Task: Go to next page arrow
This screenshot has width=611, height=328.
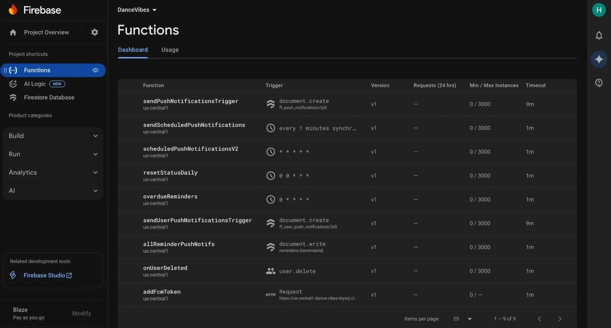Action: (560, 319)
